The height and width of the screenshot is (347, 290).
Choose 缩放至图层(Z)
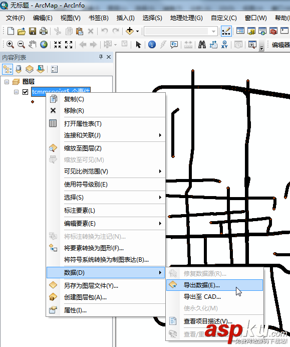[x=106, y=148]
